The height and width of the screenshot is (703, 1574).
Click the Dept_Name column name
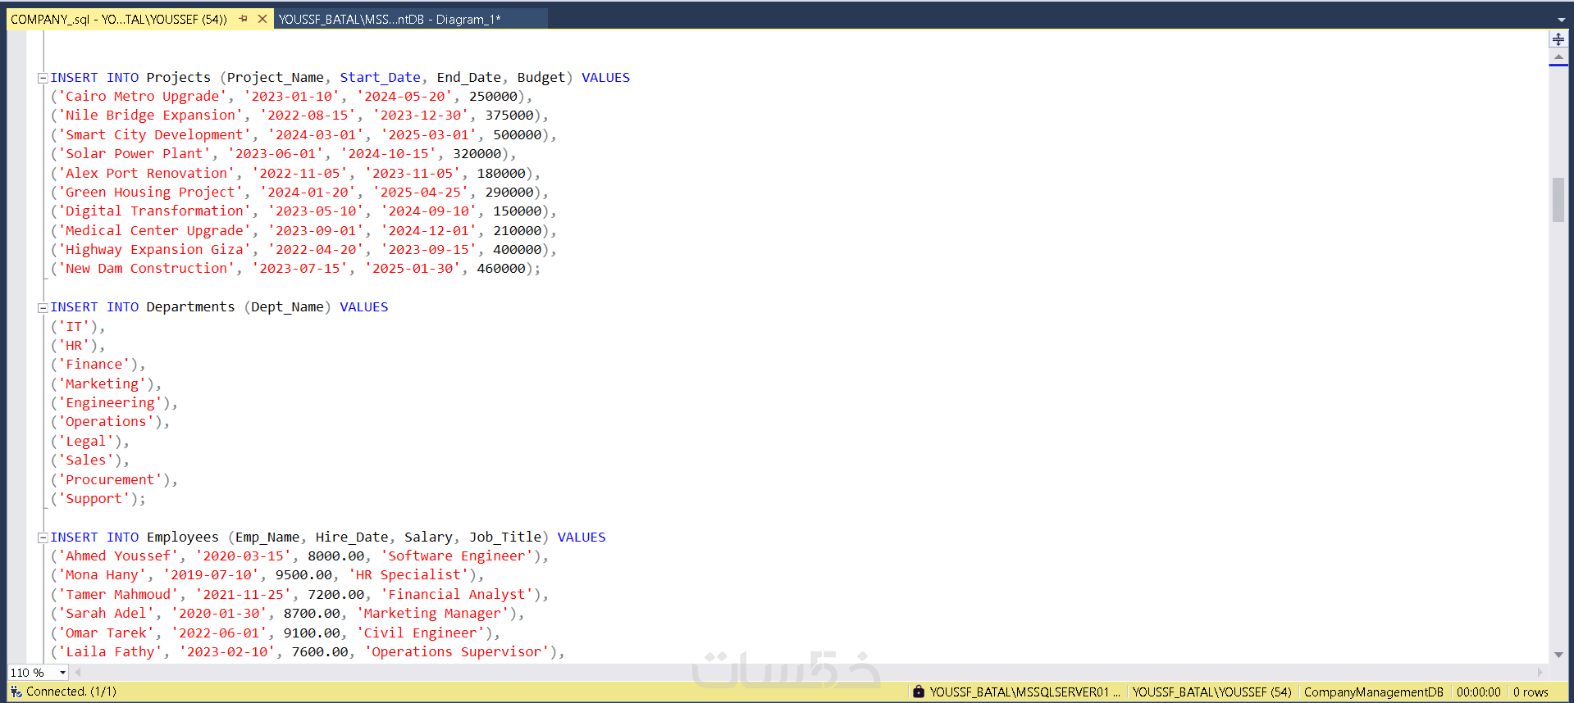click(x=287, y=307)
